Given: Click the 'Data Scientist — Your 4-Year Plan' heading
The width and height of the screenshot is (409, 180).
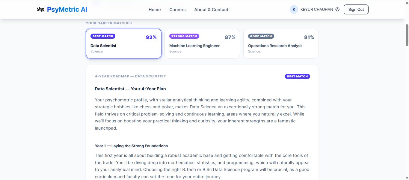Looking at the screenshot, I should tap(130, 89).
